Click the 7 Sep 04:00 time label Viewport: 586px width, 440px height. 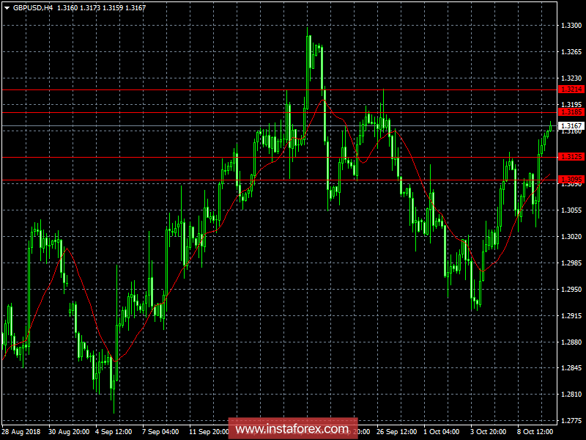160,432
